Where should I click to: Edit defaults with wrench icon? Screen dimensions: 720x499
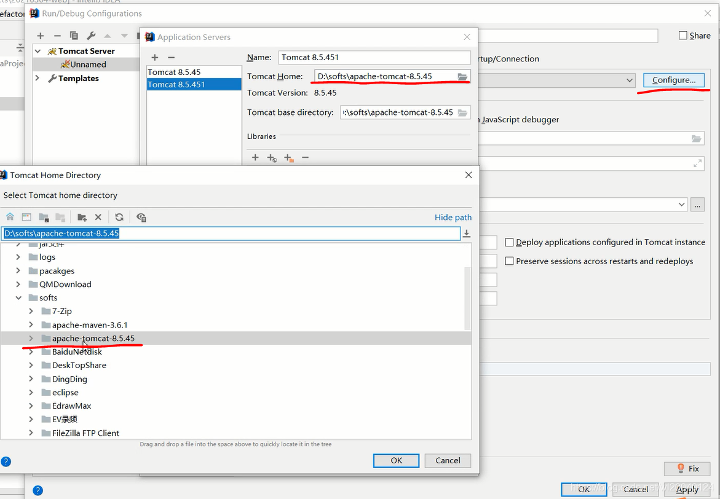point(91,36)
